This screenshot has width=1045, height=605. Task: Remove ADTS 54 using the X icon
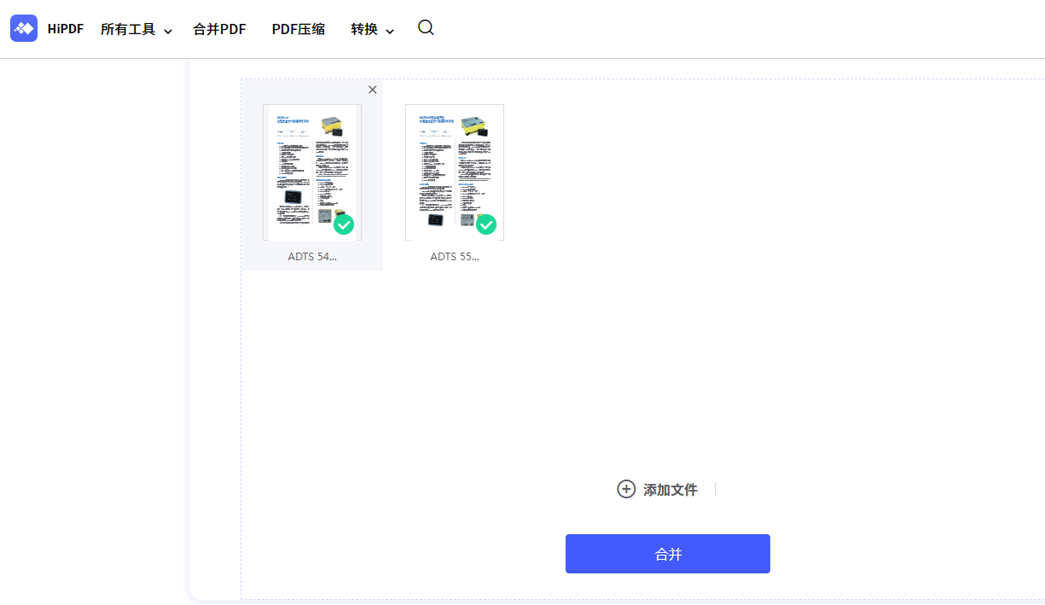point(373,90)
